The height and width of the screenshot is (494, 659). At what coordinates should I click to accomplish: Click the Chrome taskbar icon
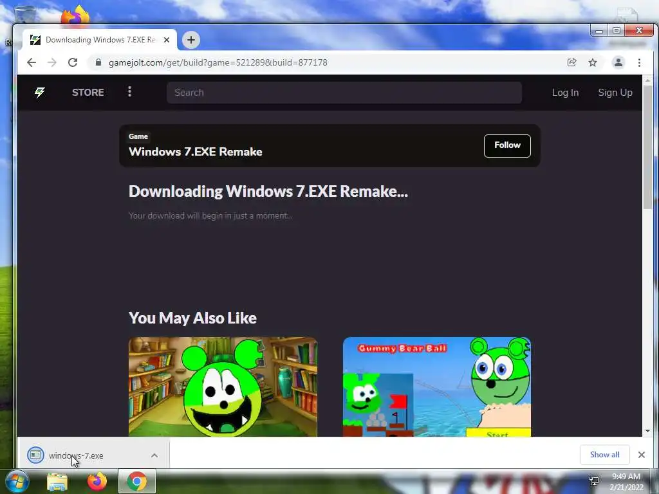point(137,481)
